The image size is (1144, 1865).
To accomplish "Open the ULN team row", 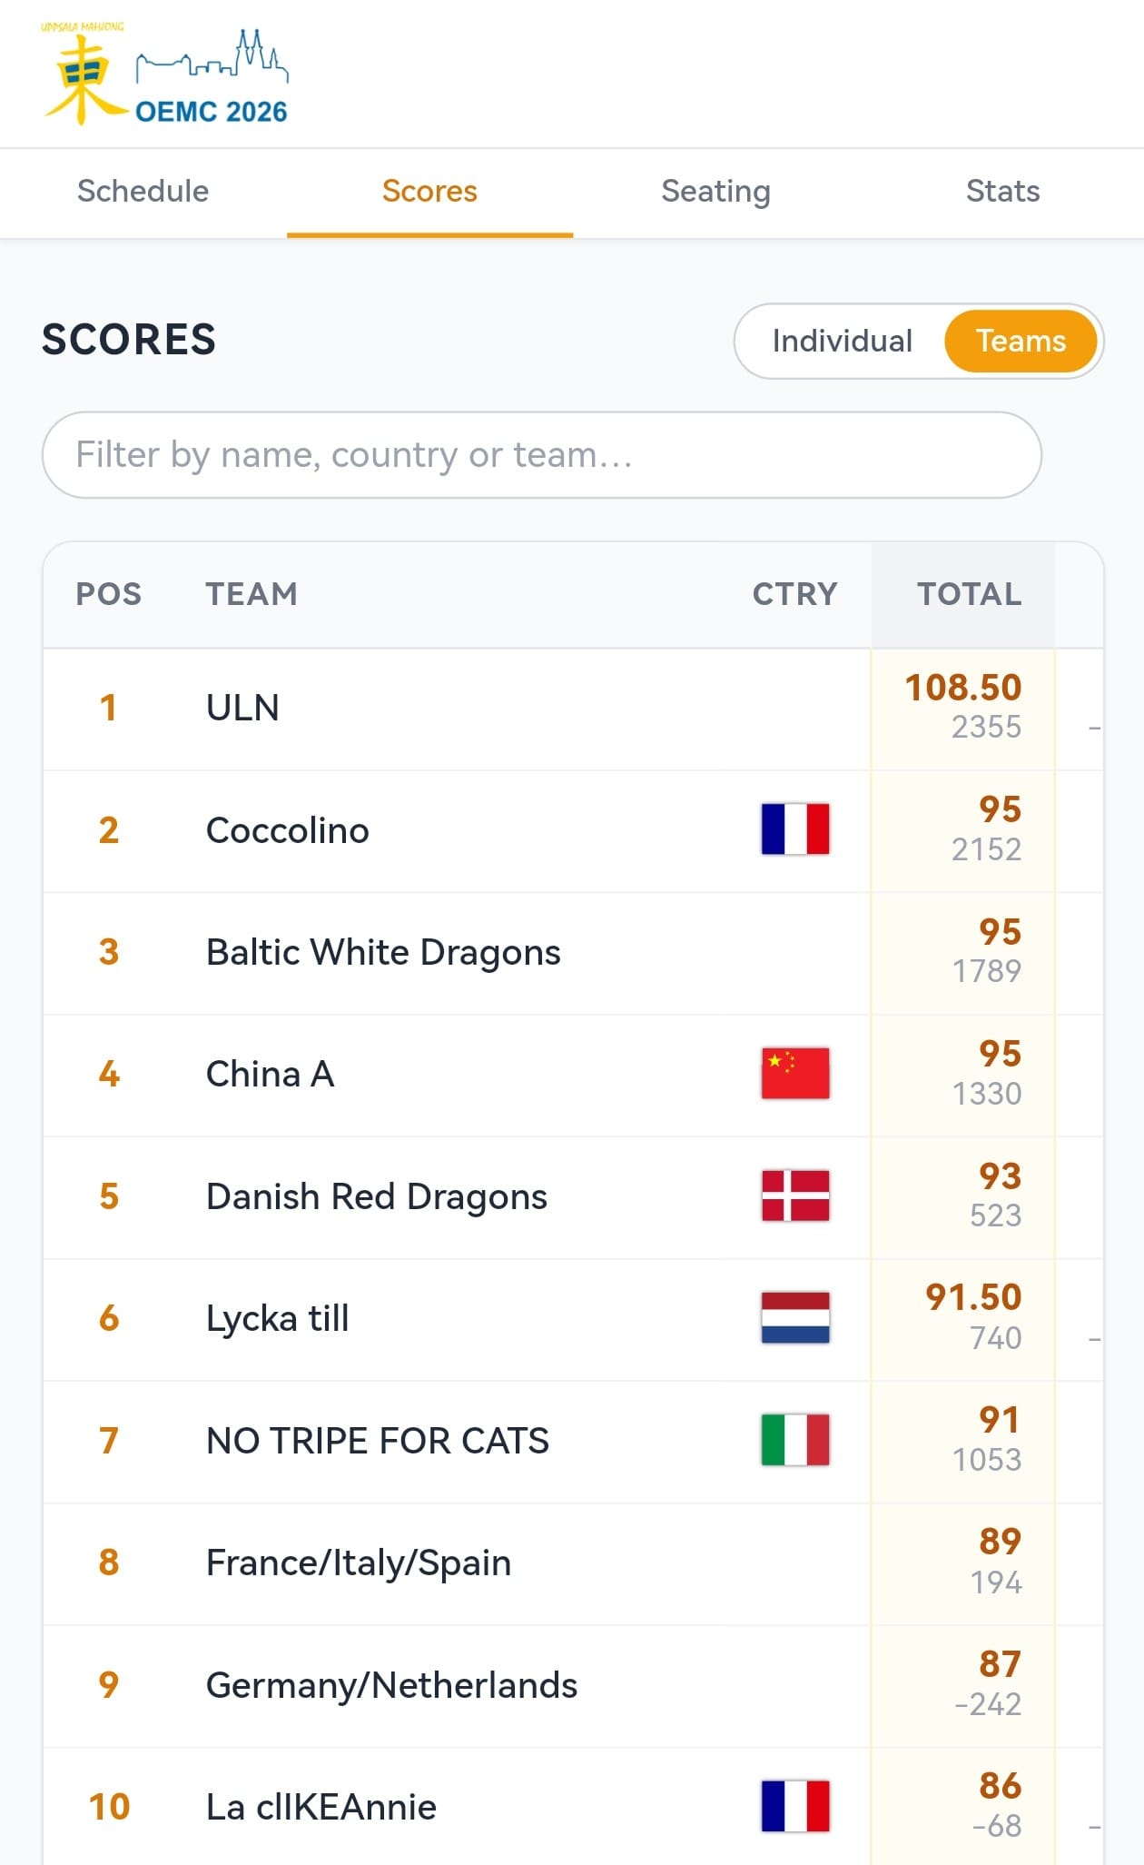I will click(x=573, y=709).
